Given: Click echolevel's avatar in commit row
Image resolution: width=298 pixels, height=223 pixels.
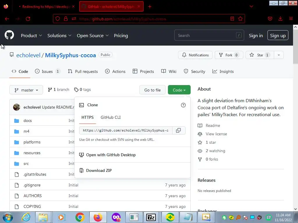Looking at the screenshot, I should pos(17,107).
